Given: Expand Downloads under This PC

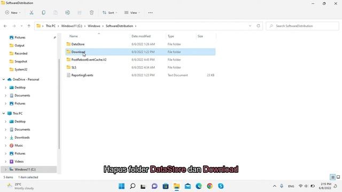Looking at the screenshot, I should click(x=6, y=138).
